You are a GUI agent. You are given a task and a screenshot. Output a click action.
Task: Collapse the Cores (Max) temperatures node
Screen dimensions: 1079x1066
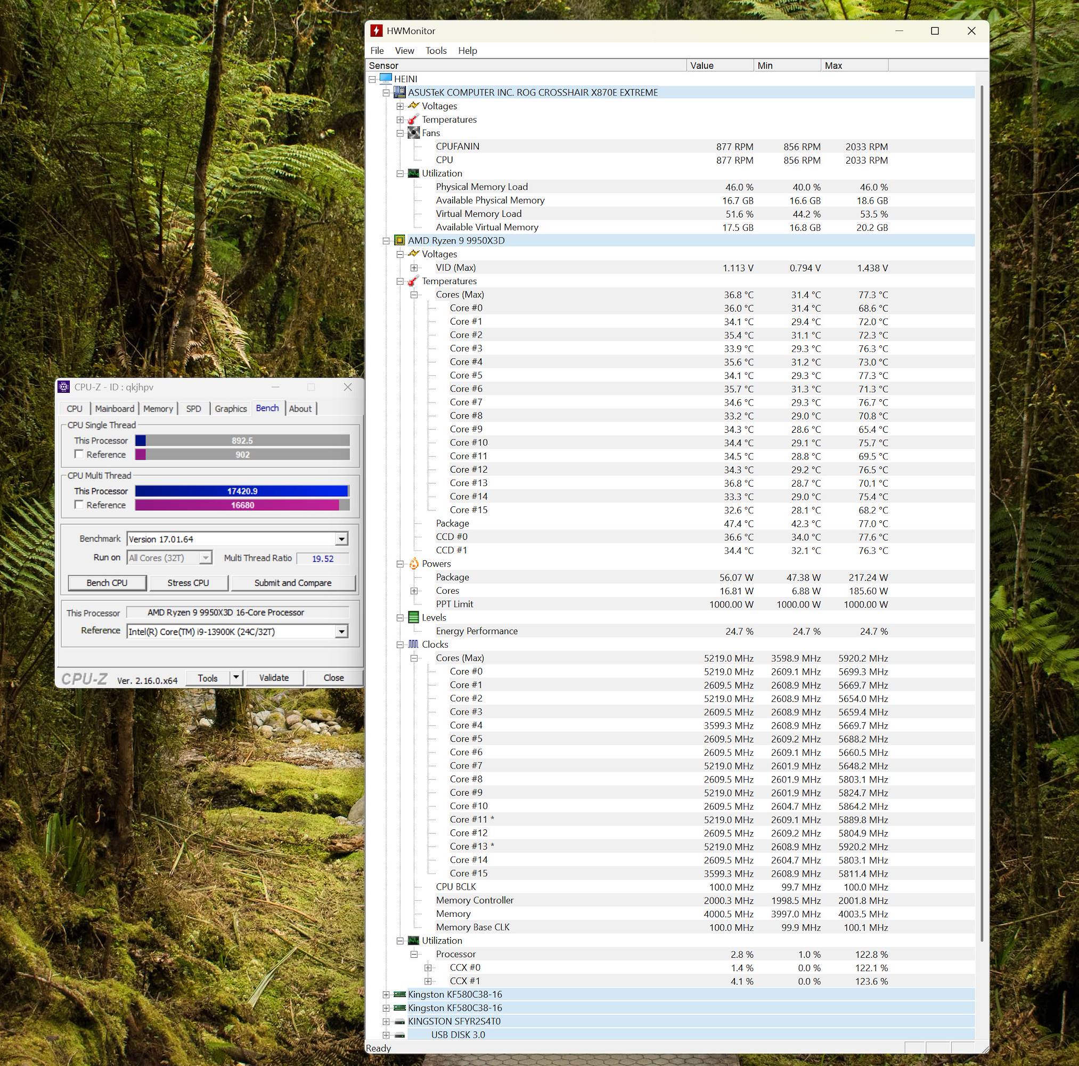[x=414, y=295]
